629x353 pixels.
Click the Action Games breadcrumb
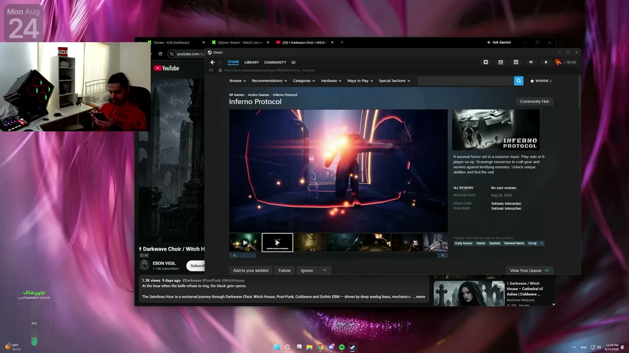(x=258, y=95)
